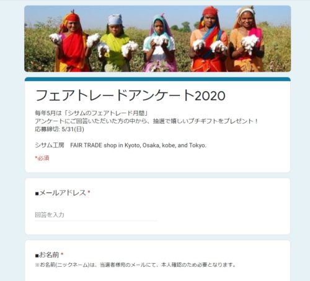Click the 毎年5月は「シサムのフェアトレード月間」 line
This screenshot has height=281, width=310.
[91, 113]
